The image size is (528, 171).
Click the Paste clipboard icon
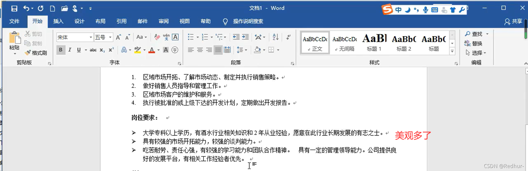click(x=15, y=38)
